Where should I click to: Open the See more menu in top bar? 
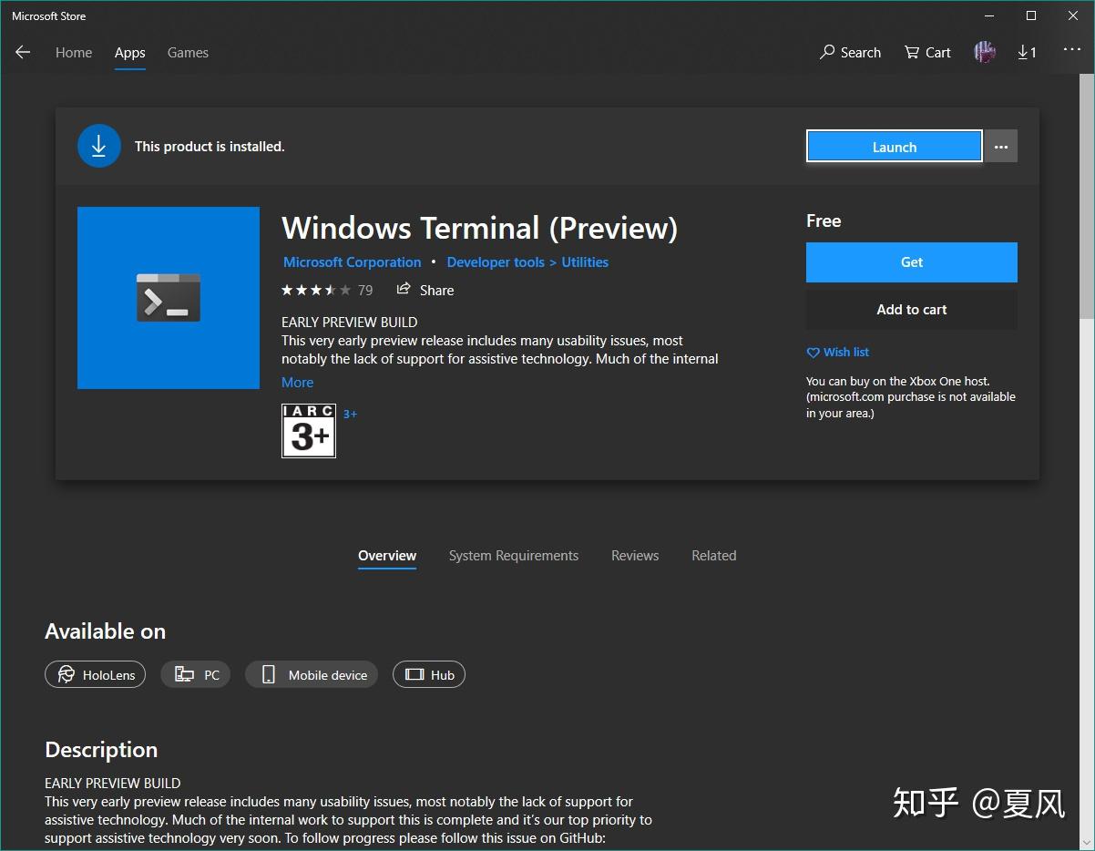point(1071,52)
